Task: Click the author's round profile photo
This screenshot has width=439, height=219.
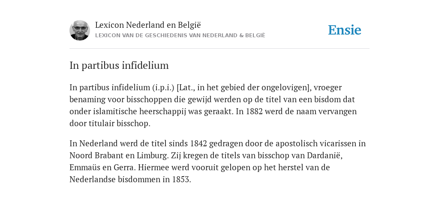Action: click(80, 30)
